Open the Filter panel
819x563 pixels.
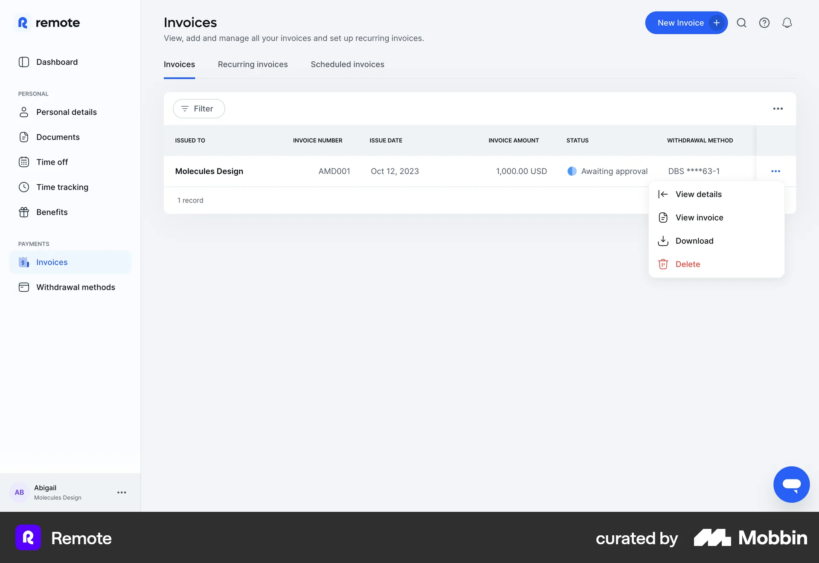point(199,108)
